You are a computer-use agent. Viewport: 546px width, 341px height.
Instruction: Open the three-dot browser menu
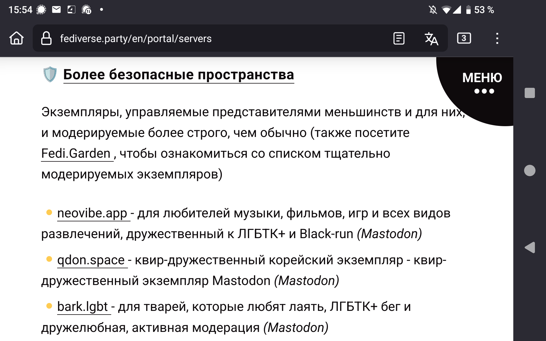point(497,38)
